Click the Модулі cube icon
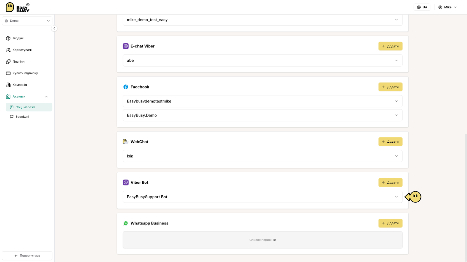Screen dimensions: 467x262 8,38
